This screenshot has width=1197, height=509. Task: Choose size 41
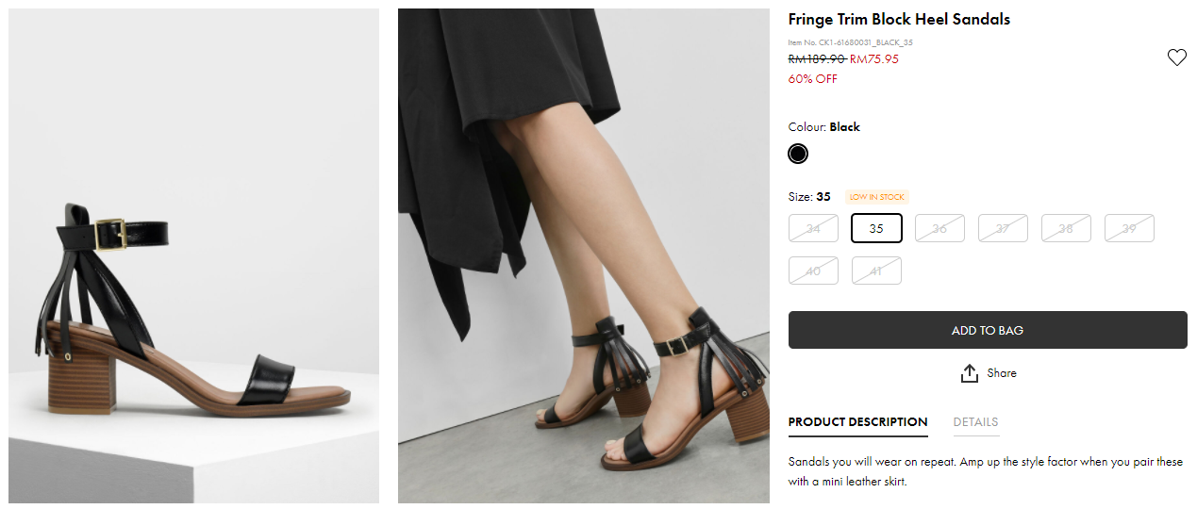(x=876, y=271)
